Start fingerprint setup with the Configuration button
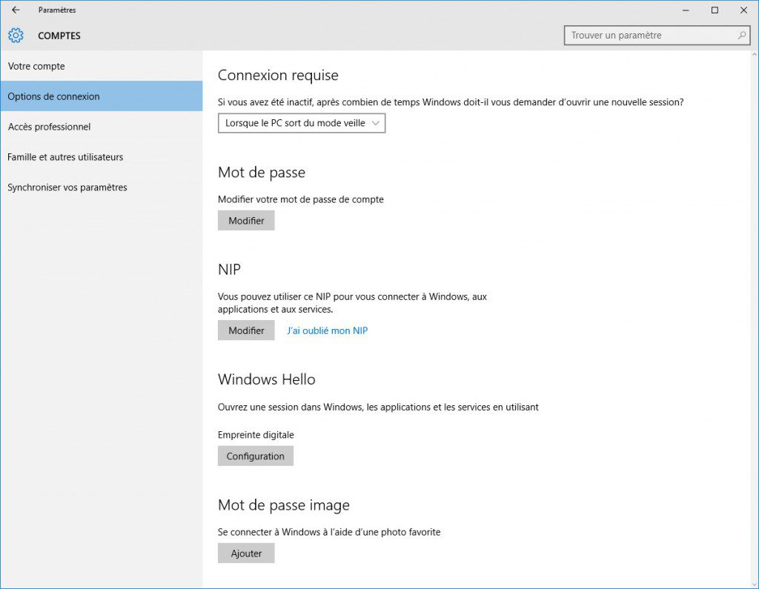The width and height of the screenshot is (759, 589). [255, 456]
